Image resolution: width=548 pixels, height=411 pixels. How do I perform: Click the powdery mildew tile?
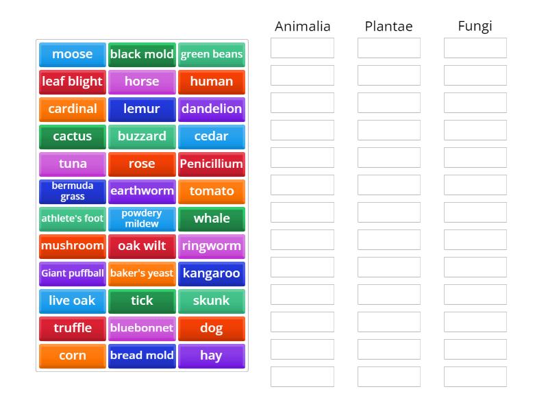point(142,219)
